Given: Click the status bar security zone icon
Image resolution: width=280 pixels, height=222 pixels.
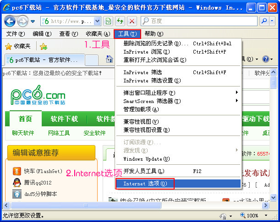Looking at the screenshot, I should point(223,216).
